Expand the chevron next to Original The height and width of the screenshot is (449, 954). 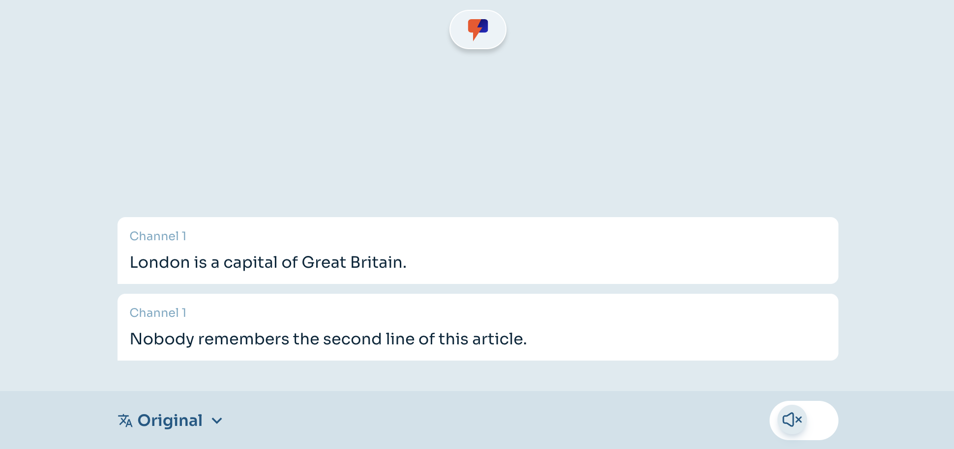tap(217, 421)
